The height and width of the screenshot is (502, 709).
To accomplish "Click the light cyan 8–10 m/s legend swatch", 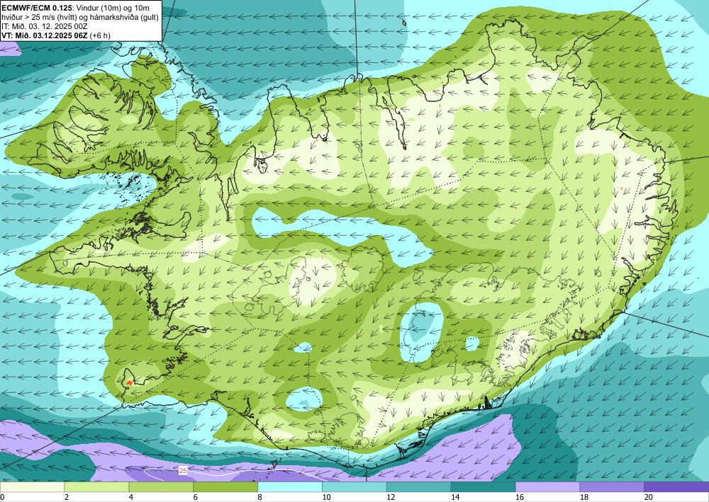I will [290, 487].
